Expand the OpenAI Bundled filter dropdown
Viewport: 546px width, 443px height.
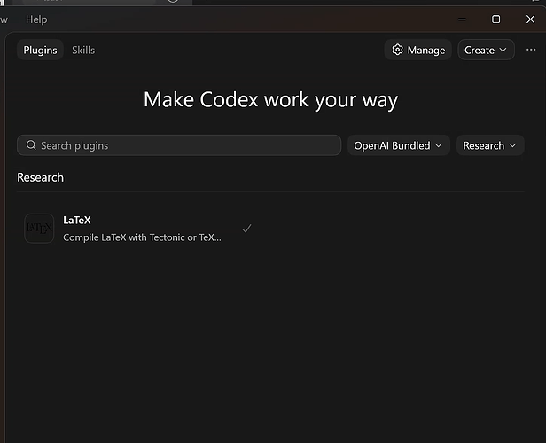click(x=398, y=145)
